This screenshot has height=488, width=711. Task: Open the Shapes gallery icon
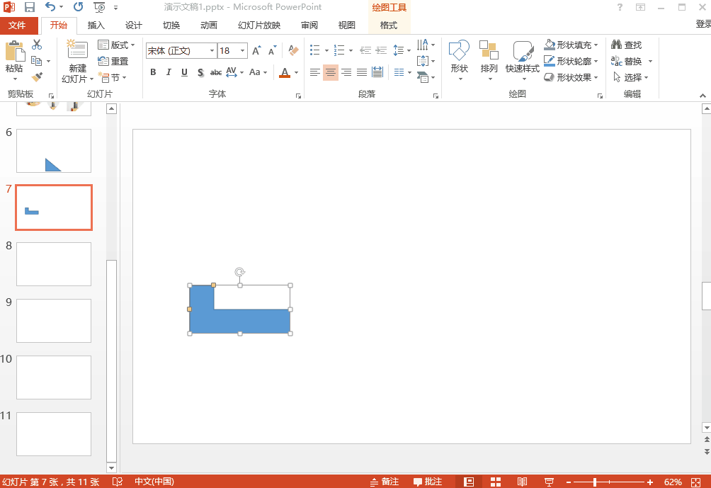pos(459,57)
